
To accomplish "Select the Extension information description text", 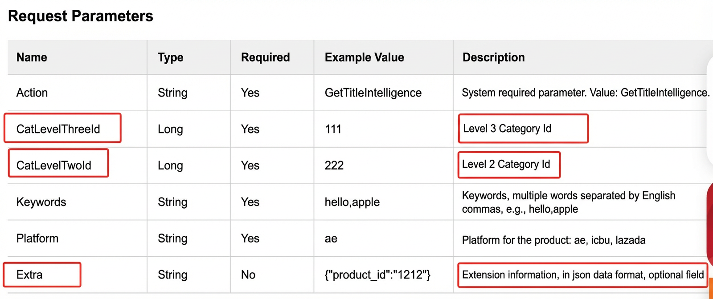I will coord(583,275).
